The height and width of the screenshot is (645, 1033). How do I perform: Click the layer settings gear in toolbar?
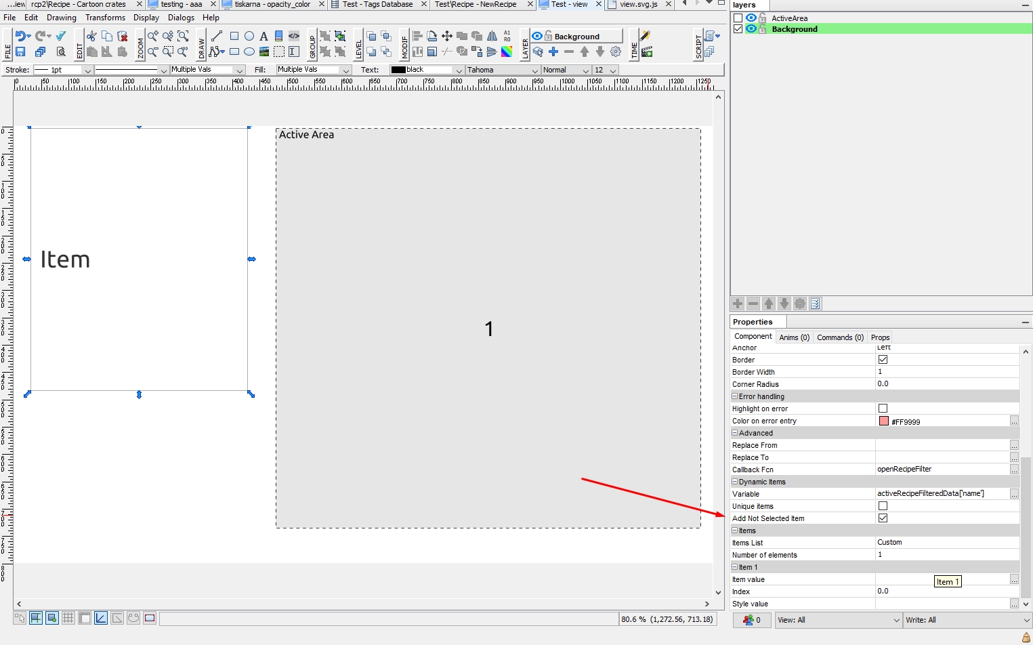click(616, 51)
